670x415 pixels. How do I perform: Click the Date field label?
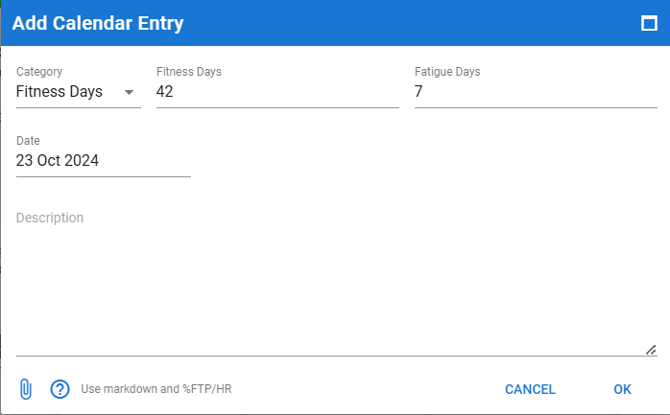(x=28, y=141)
